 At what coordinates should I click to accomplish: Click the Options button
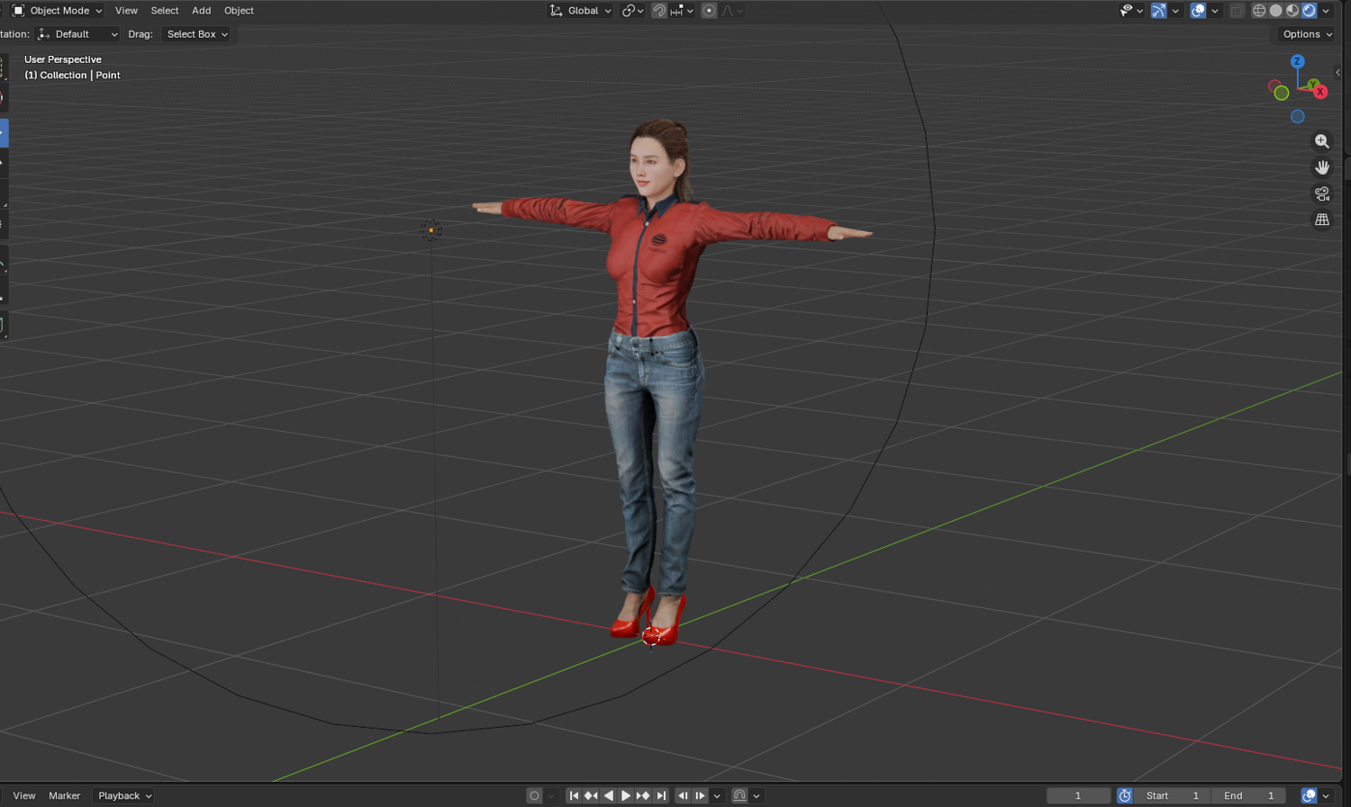tap(1306, 34)
